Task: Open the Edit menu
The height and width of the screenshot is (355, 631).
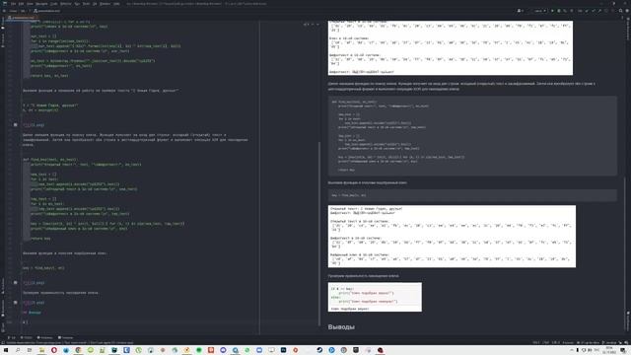Action: point(21,4)
